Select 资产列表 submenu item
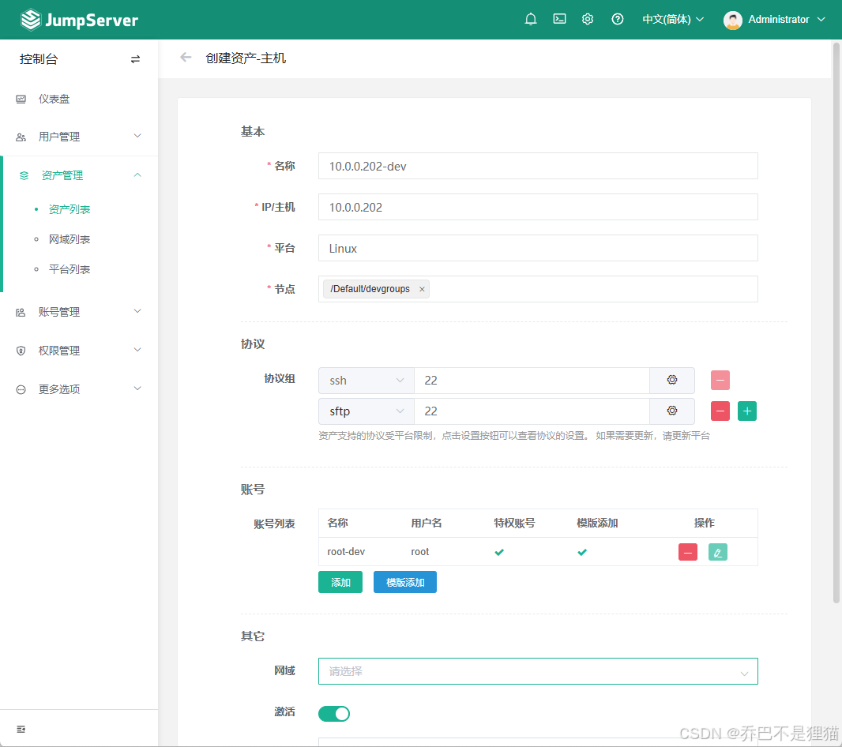The image size is (842, 747). [x=70, y=209]
